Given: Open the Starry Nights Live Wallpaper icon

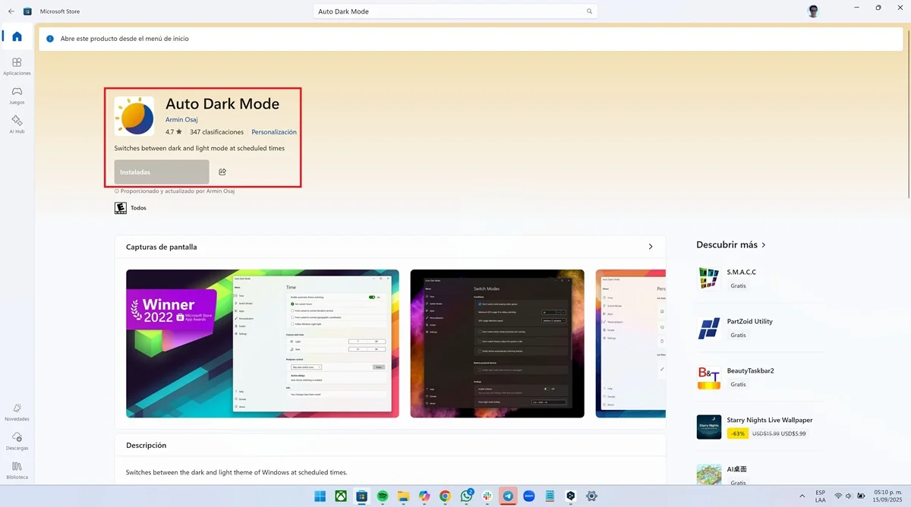Looking at the screenshot, I should tap(708, 427).
